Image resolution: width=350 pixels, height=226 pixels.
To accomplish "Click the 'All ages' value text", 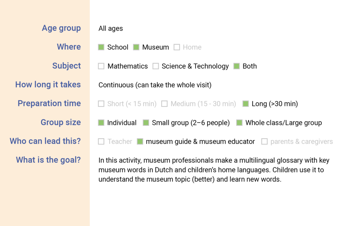I will click(111, 29).
